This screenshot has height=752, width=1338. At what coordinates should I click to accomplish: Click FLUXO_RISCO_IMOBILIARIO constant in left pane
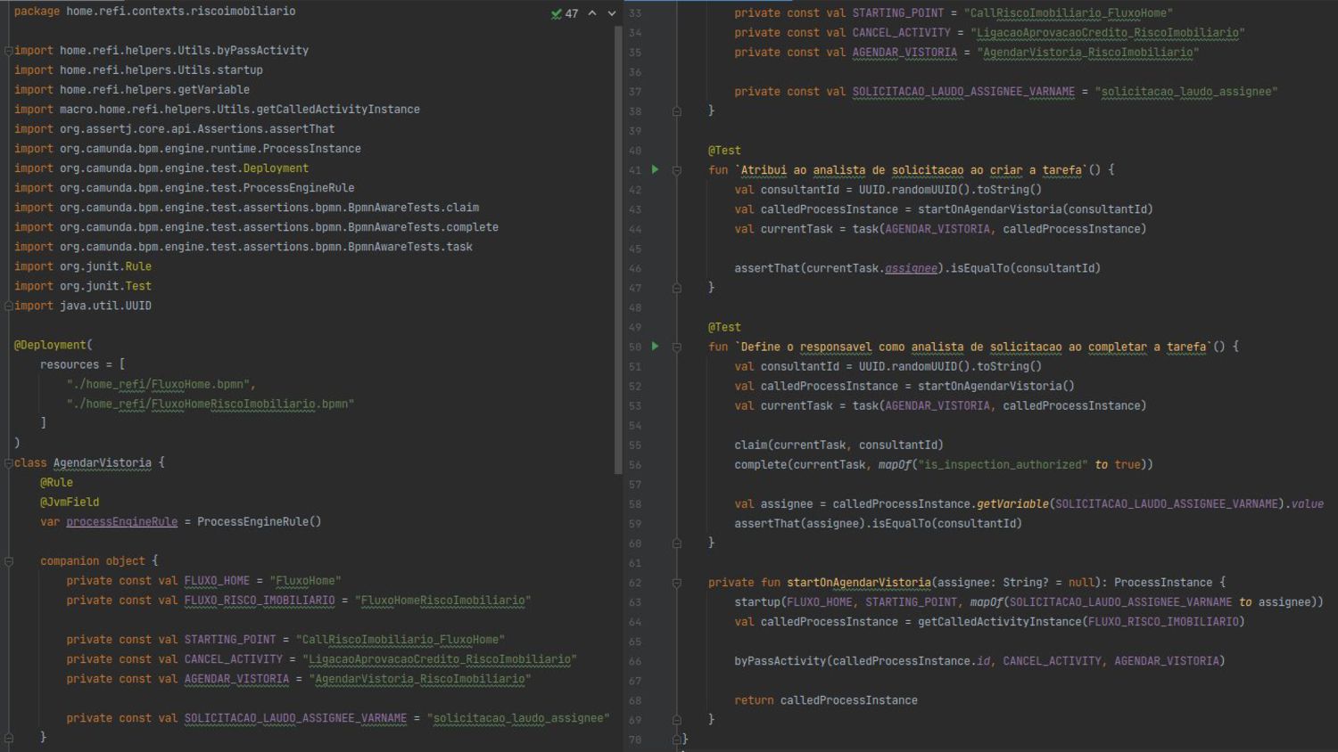260,601
